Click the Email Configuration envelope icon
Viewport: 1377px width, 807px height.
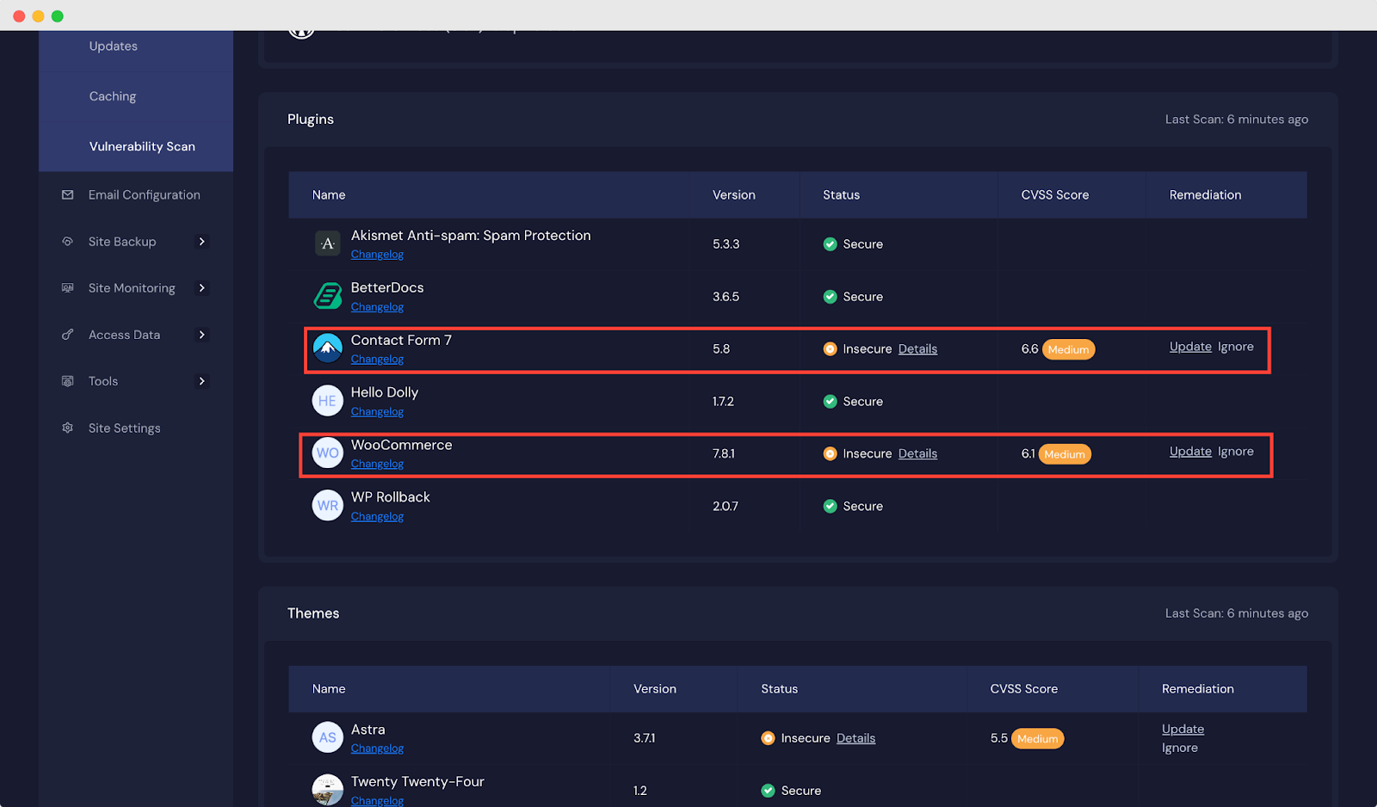click(x=67, y=194)
